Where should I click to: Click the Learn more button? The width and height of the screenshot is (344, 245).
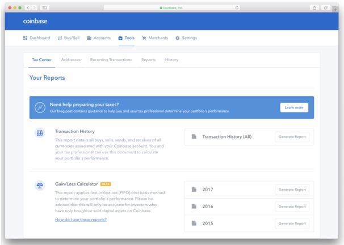click(294, 108)
